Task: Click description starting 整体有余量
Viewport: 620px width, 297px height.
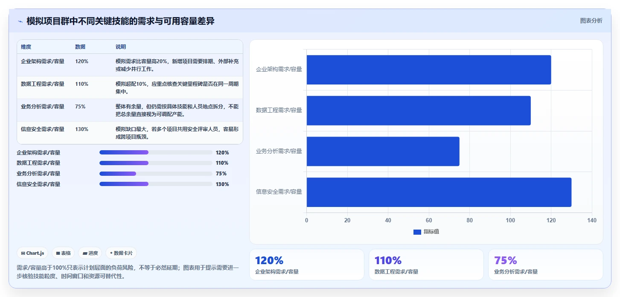Action: click(177, 111)
